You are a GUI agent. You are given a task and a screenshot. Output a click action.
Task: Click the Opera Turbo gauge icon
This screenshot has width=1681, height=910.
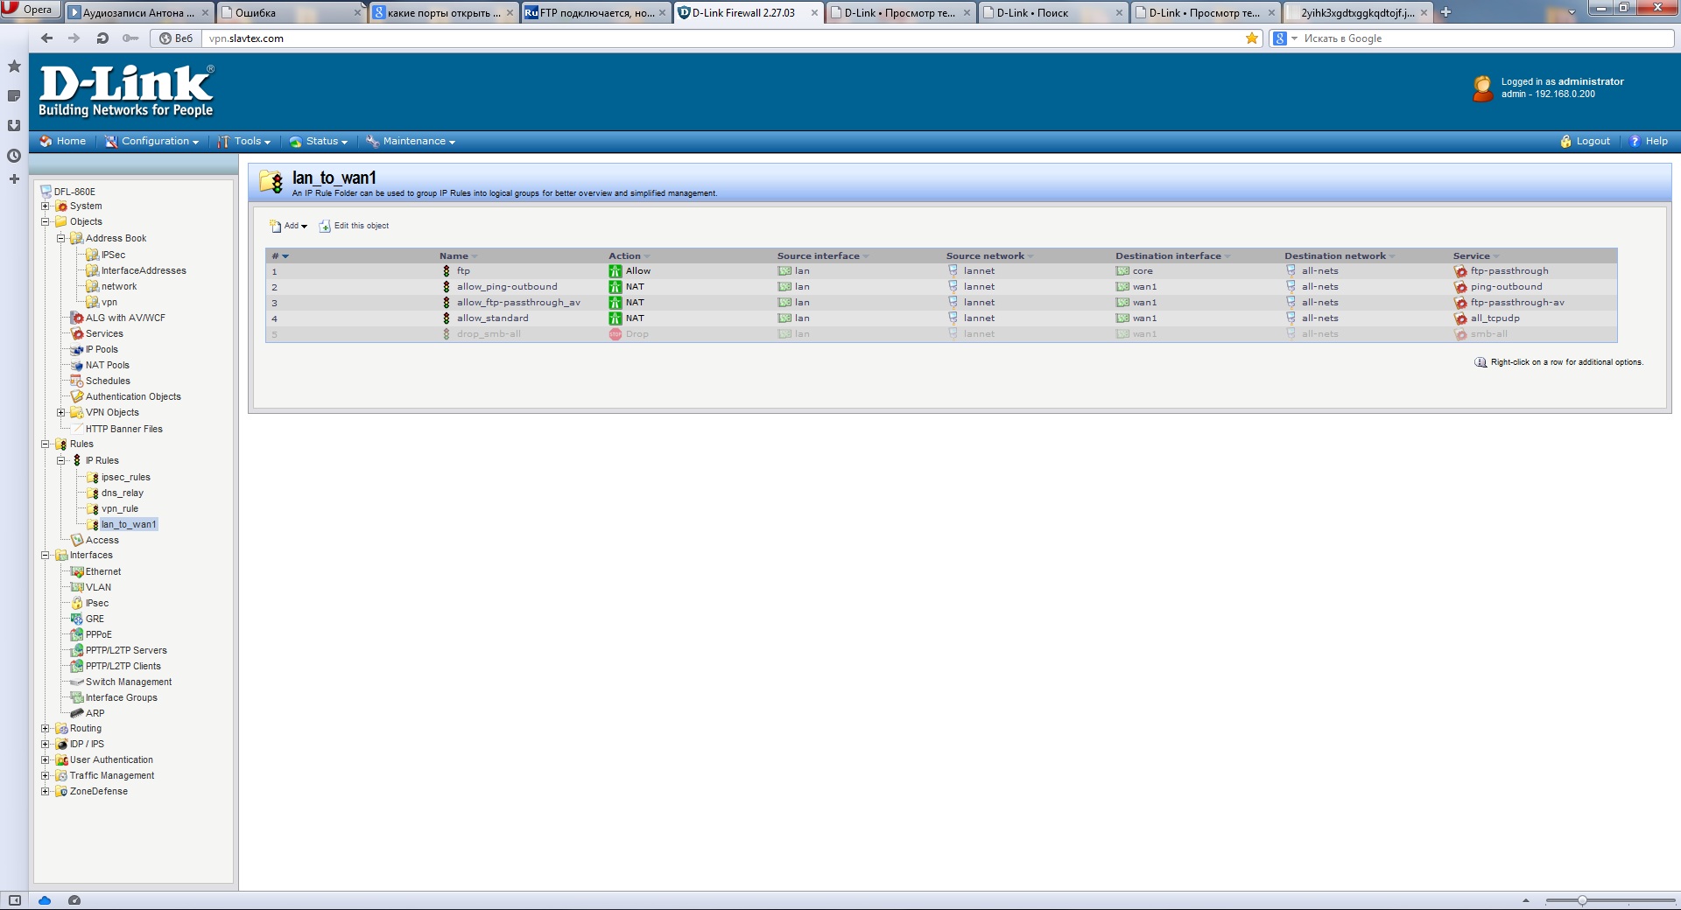point(74,900)
